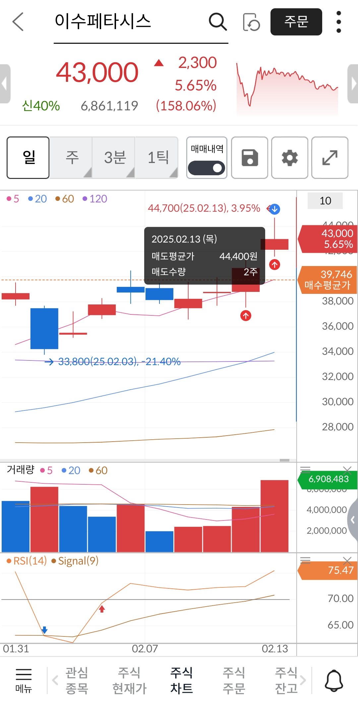Open the 주식잔고 tab
Screen dimensions: 358x705
pyautogui.click(x=286, y=680)
